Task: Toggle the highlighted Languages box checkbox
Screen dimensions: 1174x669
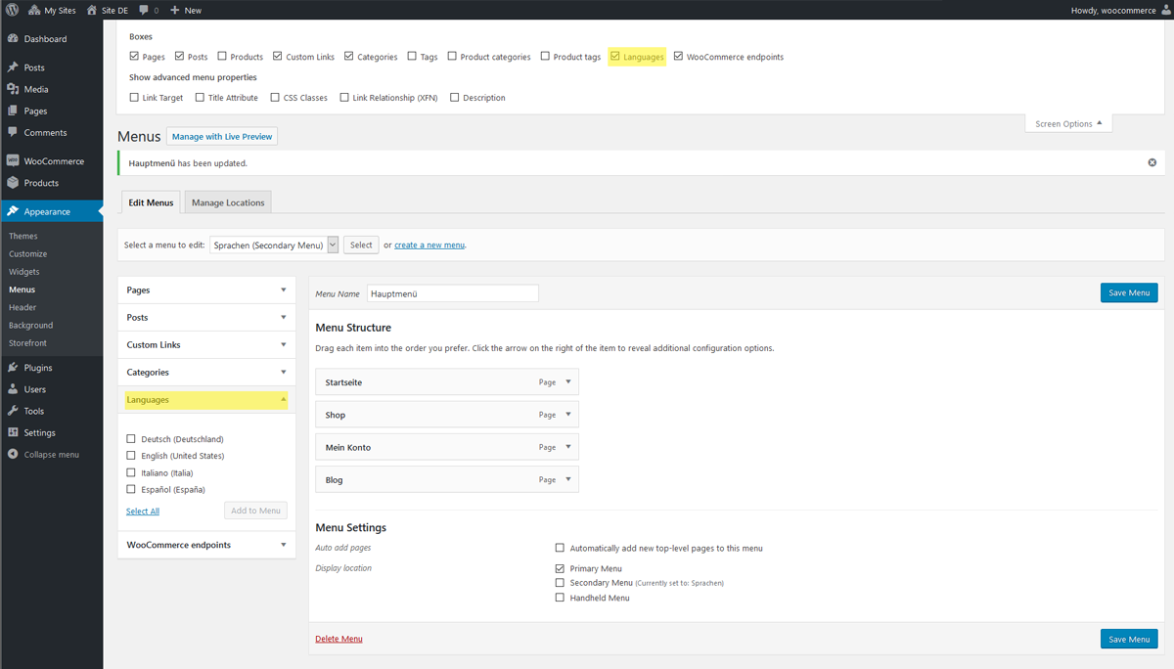Action: click(x=615, y=57)
